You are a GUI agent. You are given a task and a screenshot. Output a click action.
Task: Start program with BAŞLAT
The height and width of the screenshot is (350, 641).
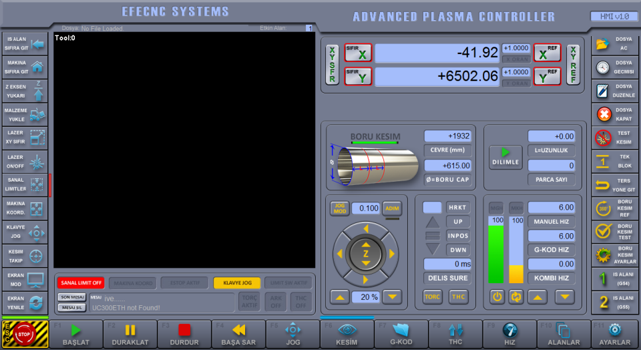coord(76,335)
